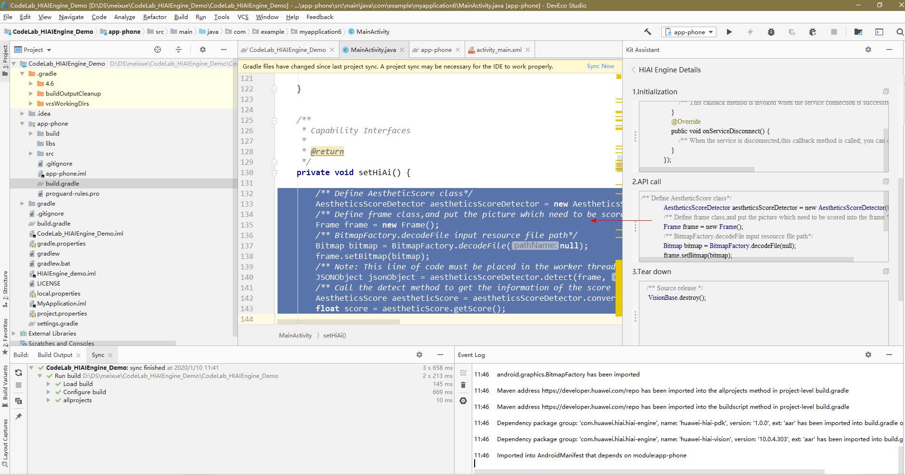Collapse the .gradle folder
The width and height of the screenshot is (905, 475).
[x=22, y=74]
